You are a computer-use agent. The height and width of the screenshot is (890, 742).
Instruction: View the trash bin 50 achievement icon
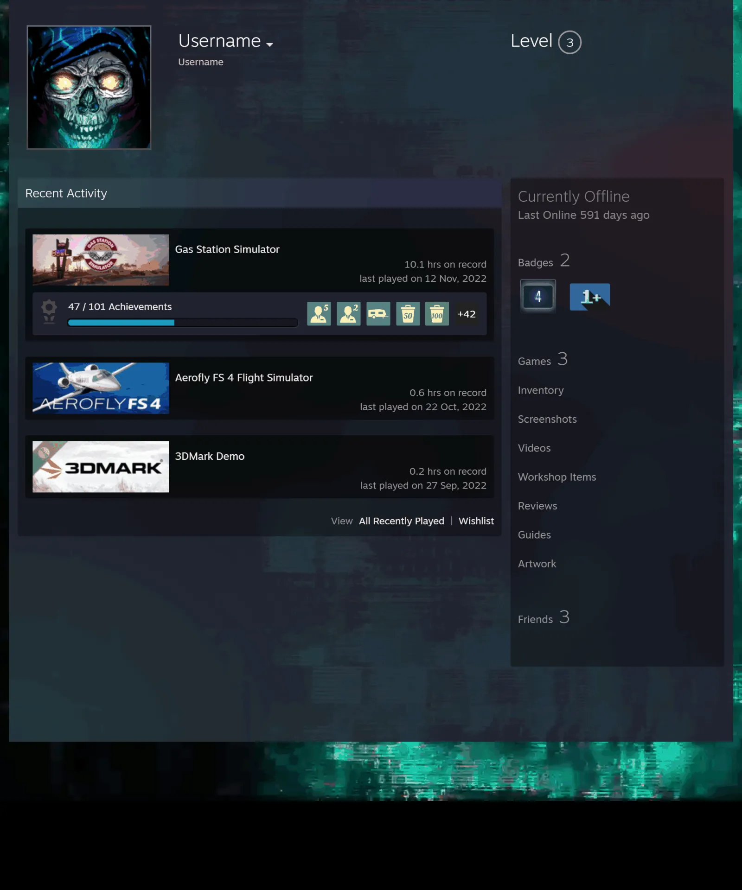(408, 314)
